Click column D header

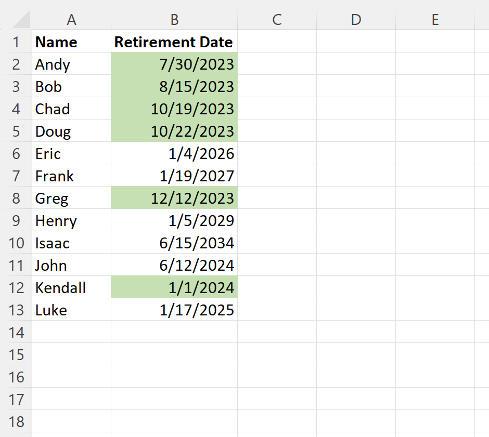pos(356,20)
